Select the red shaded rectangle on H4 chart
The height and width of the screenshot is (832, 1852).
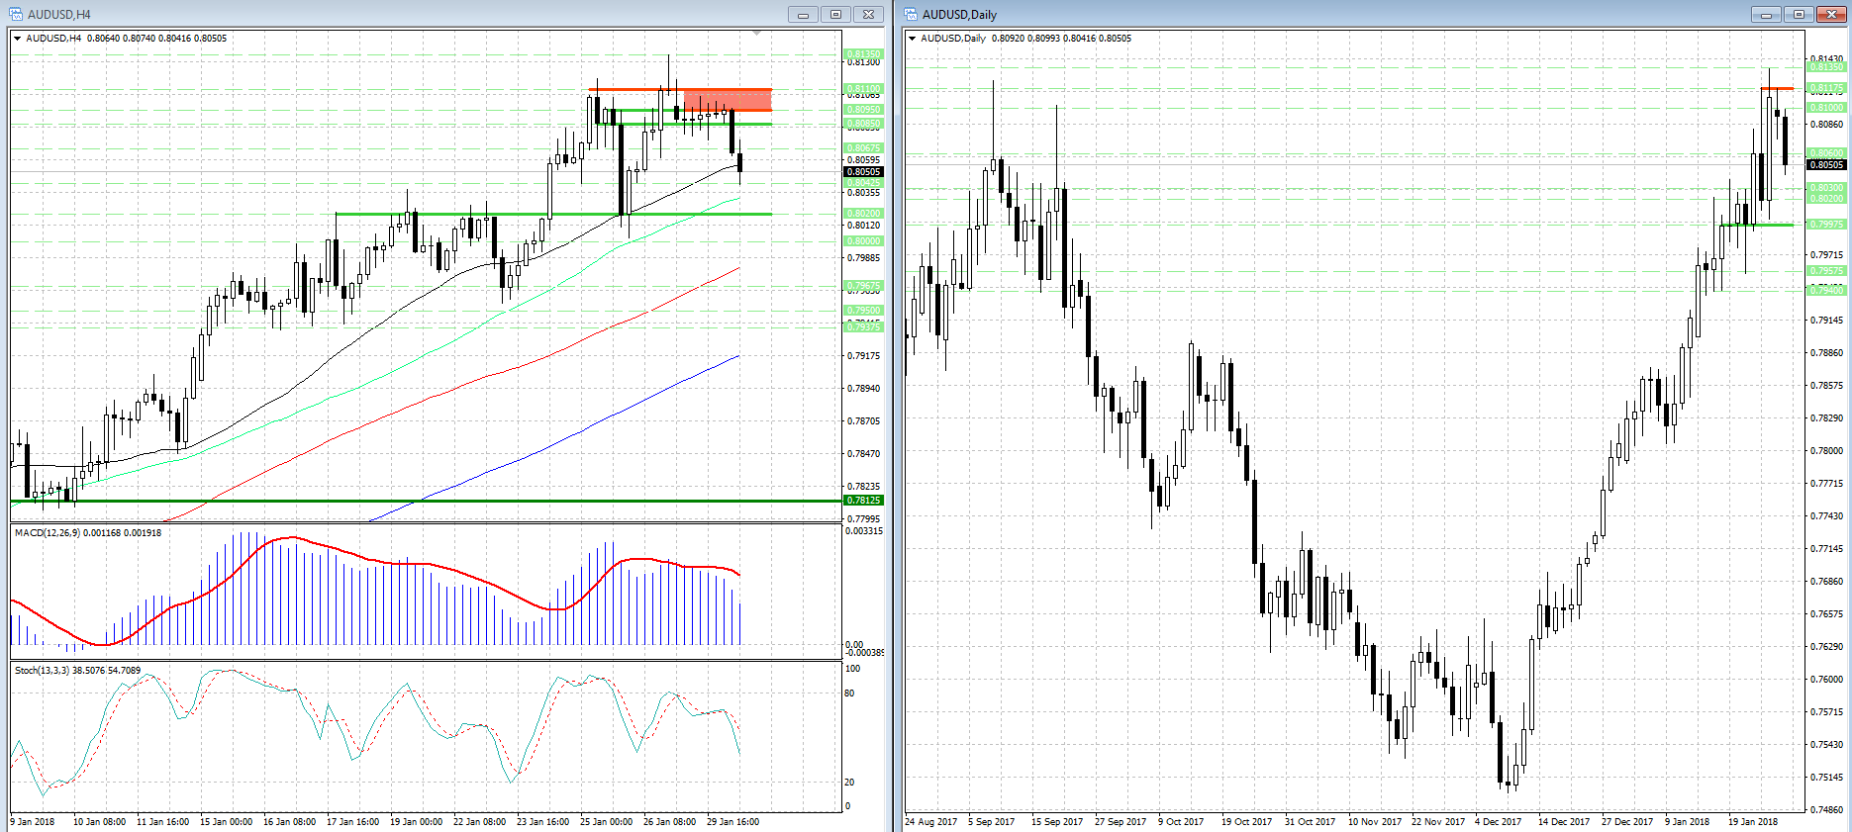pos(728,100)
